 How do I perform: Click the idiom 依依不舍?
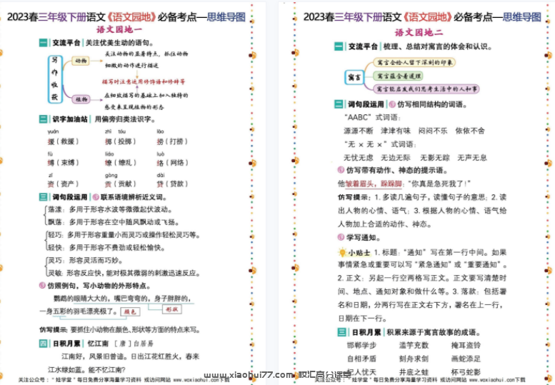[470, 131]
